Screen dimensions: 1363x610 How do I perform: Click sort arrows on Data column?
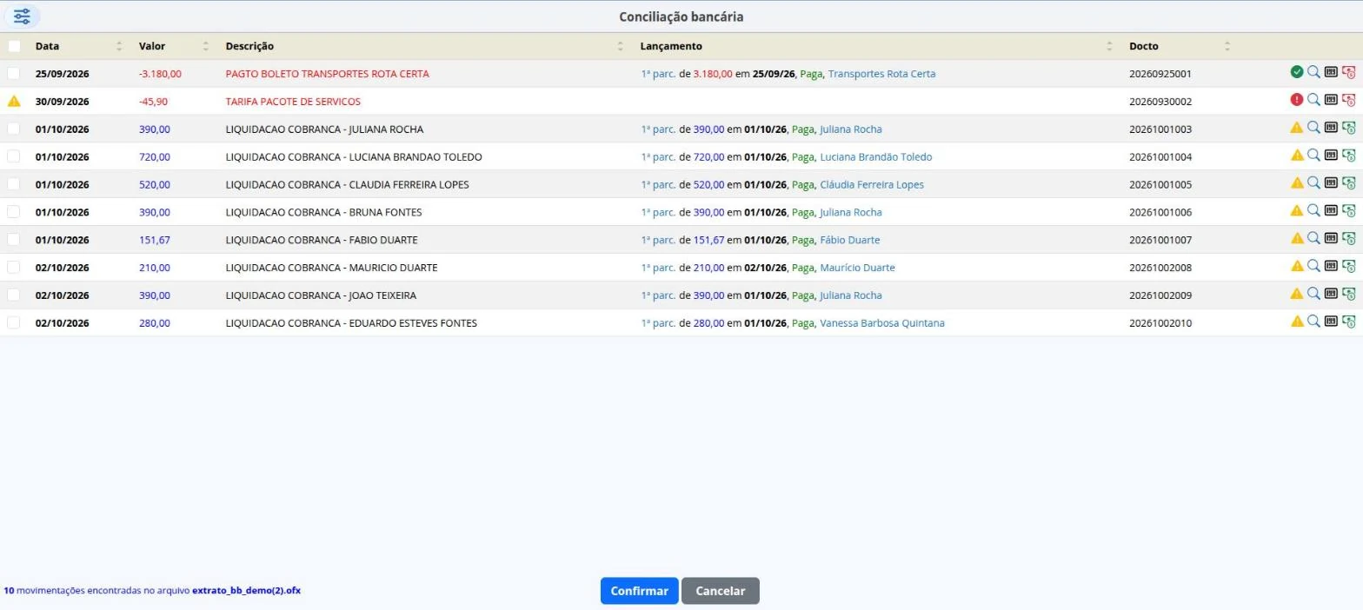point(119,46)
